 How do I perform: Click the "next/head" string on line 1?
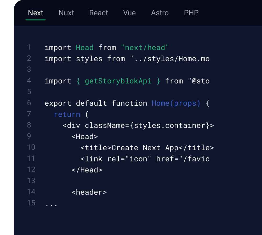coord(145,48)
